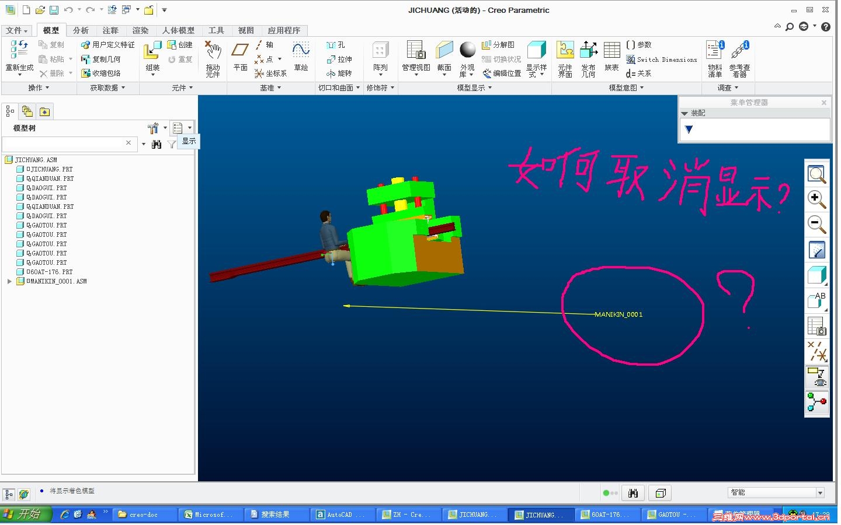Open the Family Table (族表)
Screen dimensions: 841x525
coord(611,57)
